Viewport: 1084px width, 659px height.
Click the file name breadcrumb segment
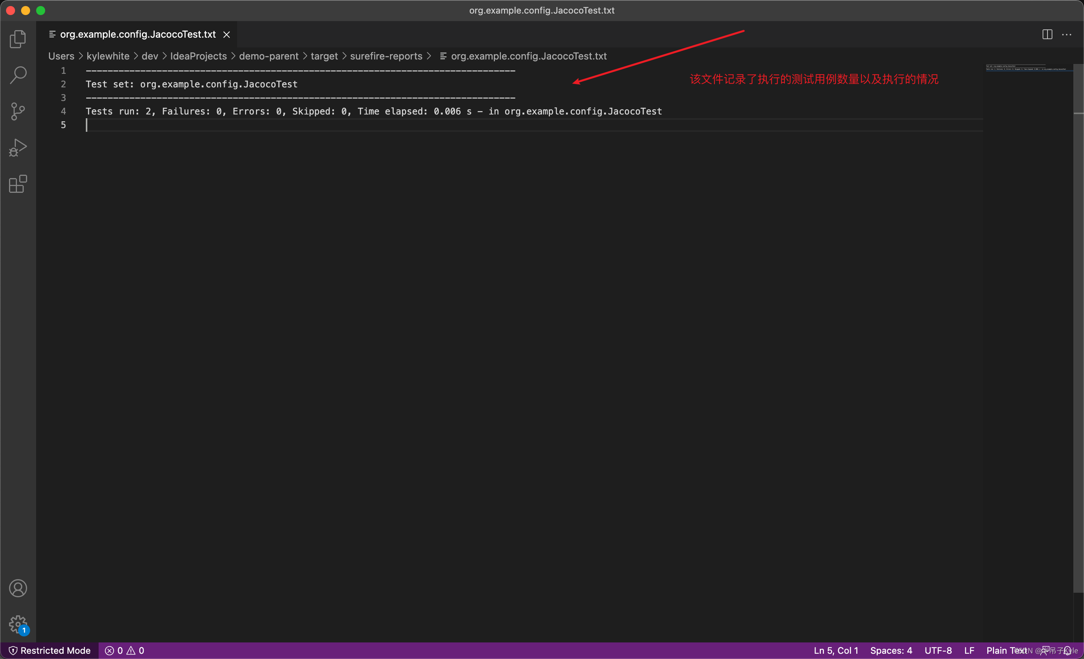pos(524,56)
